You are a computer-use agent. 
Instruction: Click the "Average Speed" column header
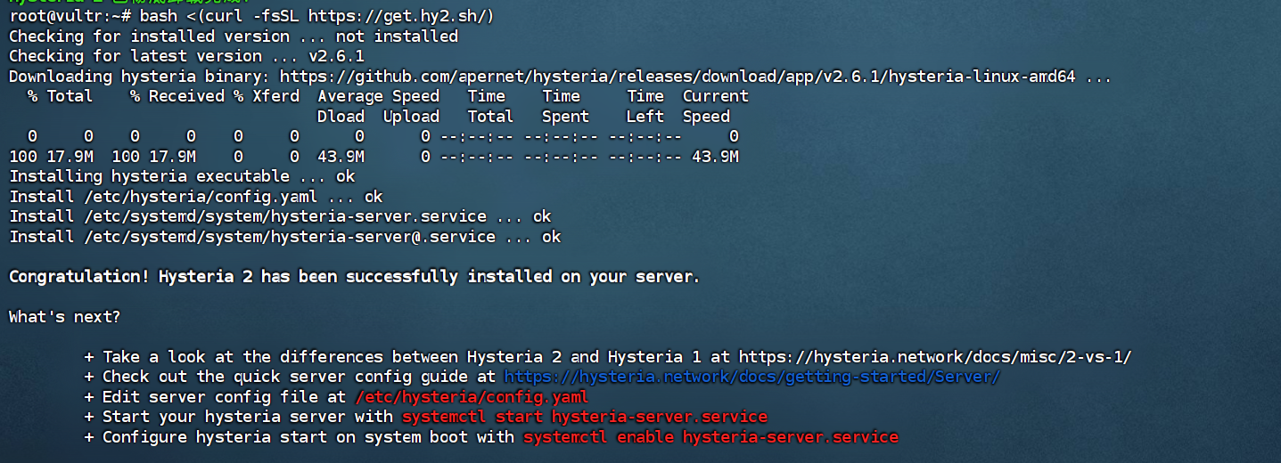tap(379, 96)
